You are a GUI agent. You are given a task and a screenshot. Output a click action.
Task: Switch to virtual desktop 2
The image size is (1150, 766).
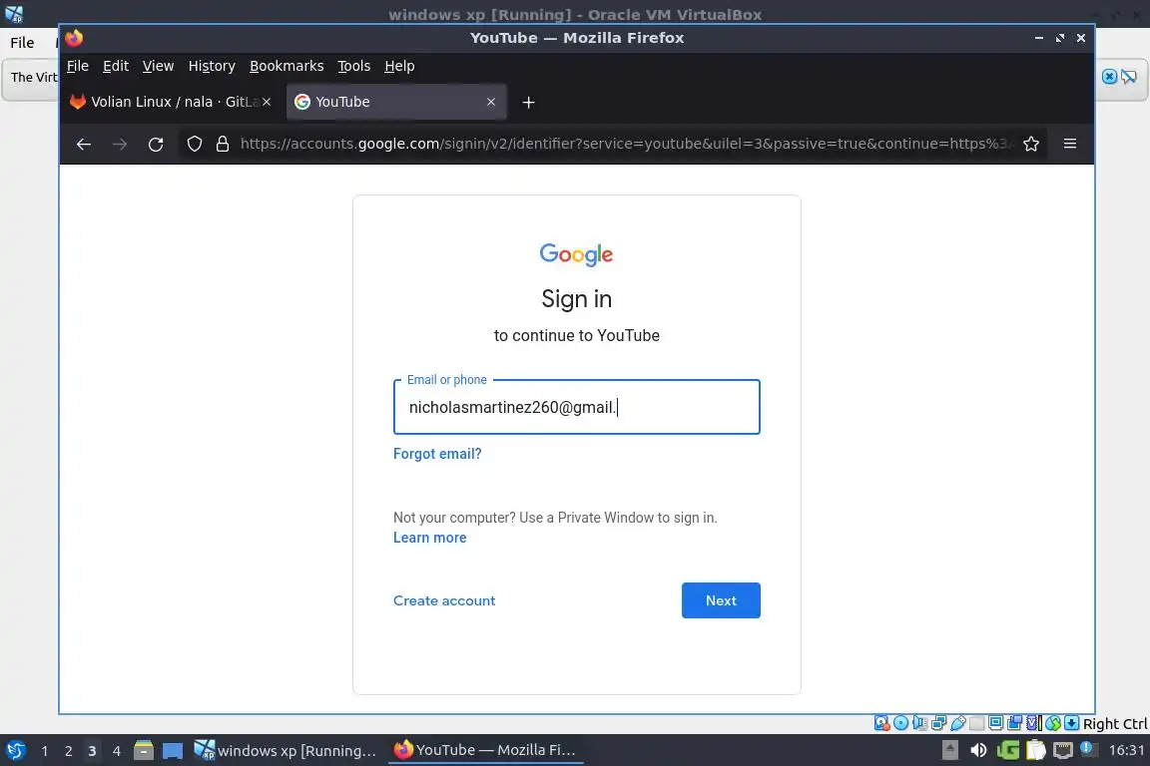tap(68, 751)
